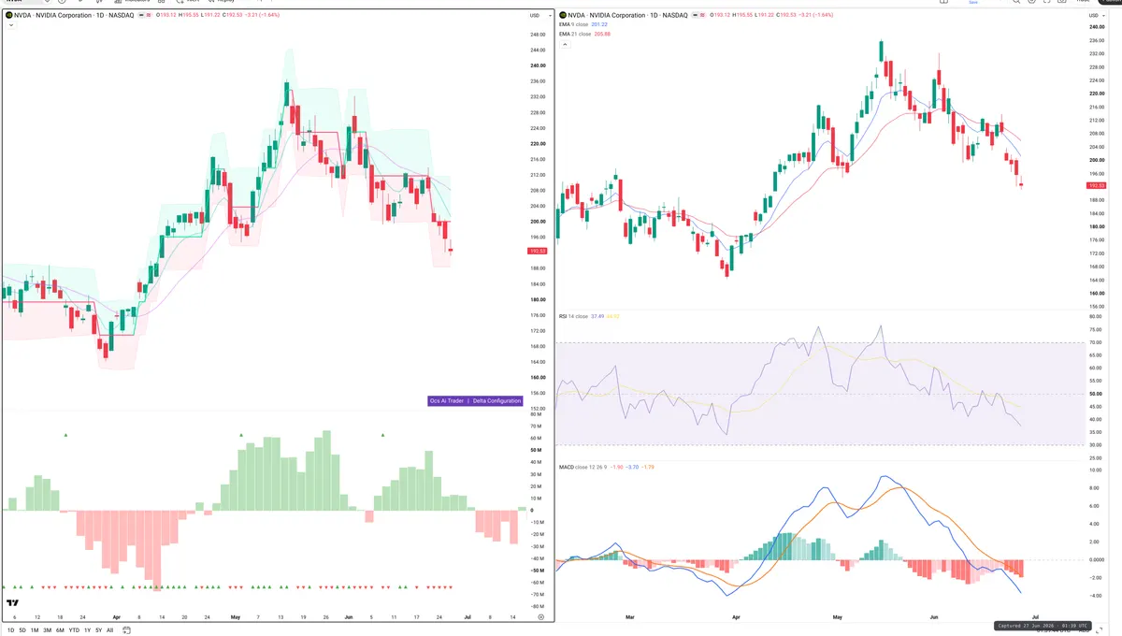Click the red 192.53 price label on right chart

[x=1098, y=185]
